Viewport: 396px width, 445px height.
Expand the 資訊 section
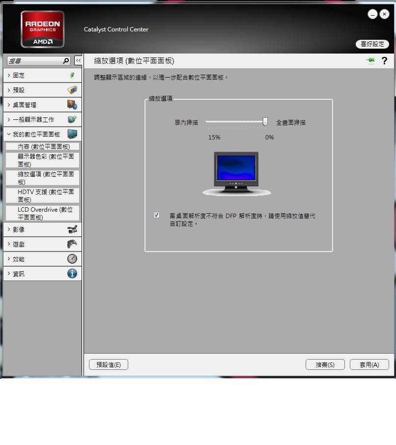tap(9, 274)
